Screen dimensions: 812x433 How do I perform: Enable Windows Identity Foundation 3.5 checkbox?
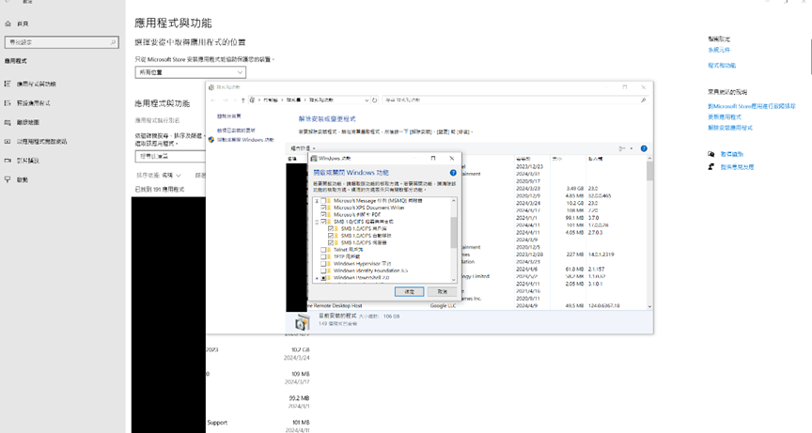[323, 271]
